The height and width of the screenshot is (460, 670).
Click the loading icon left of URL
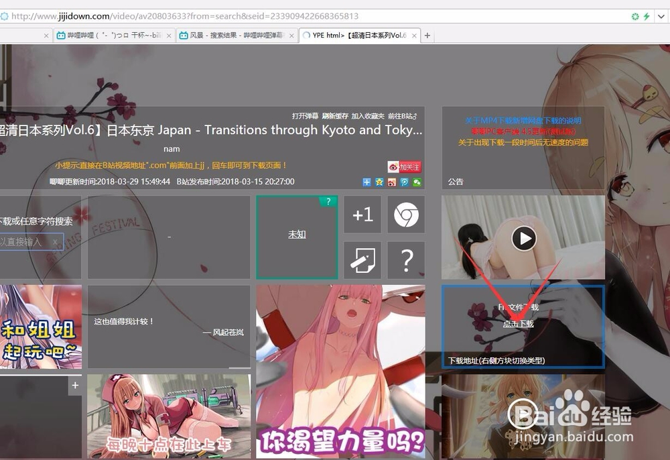click(4, 16)
